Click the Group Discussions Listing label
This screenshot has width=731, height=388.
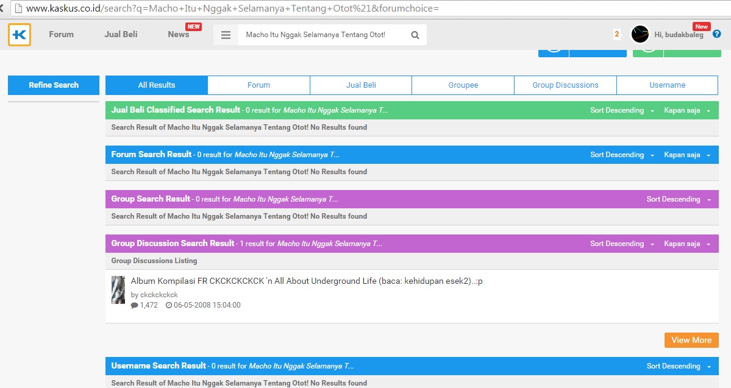pos(154,261)
